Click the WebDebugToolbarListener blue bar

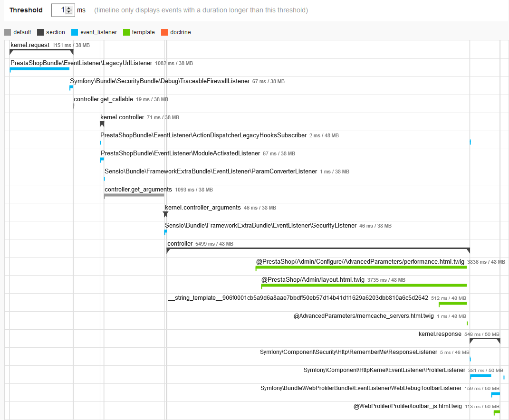coord(495,394)
